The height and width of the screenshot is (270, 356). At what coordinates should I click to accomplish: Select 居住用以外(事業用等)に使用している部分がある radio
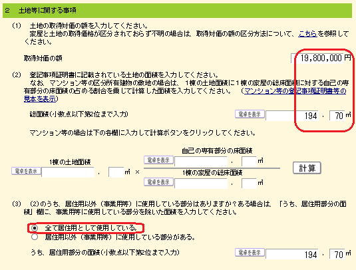pyautogui.click(x=35, y=237)
